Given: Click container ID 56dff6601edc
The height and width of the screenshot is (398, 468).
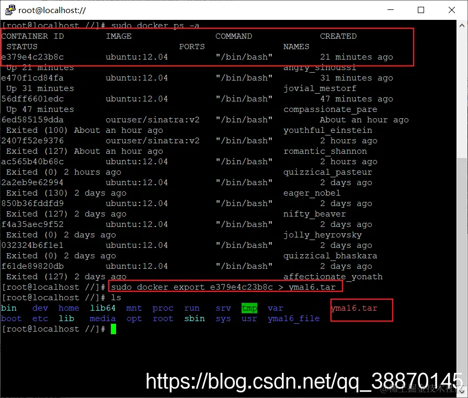Looking at the screenshot, I should [x=32, y=98].
